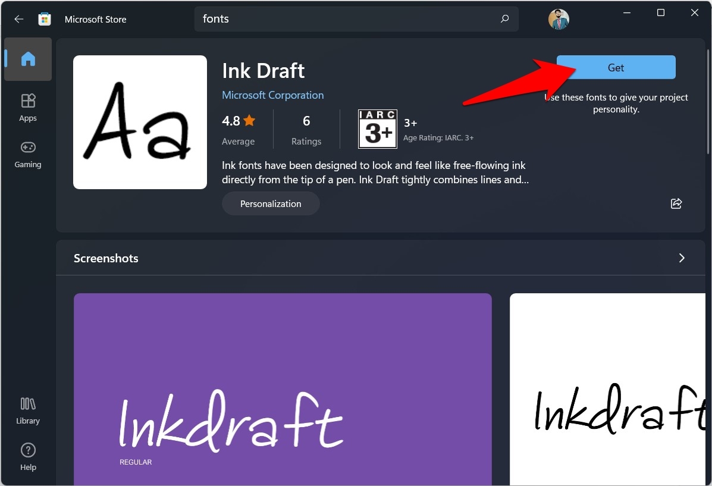Open the Microsoft Corporation publisher link
This screenshot has width=712, height=486.
coord(273,95)
